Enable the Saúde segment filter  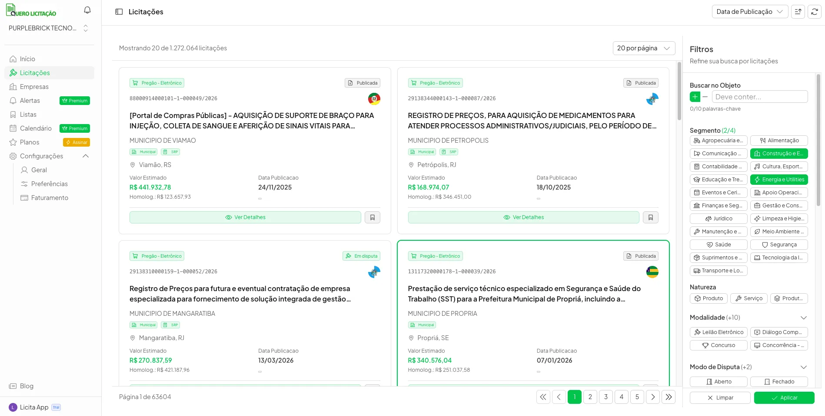(718, 245)
